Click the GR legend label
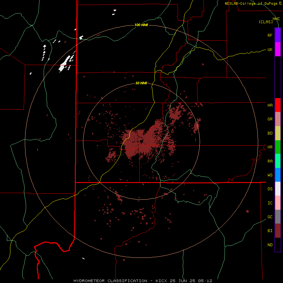 270,119
